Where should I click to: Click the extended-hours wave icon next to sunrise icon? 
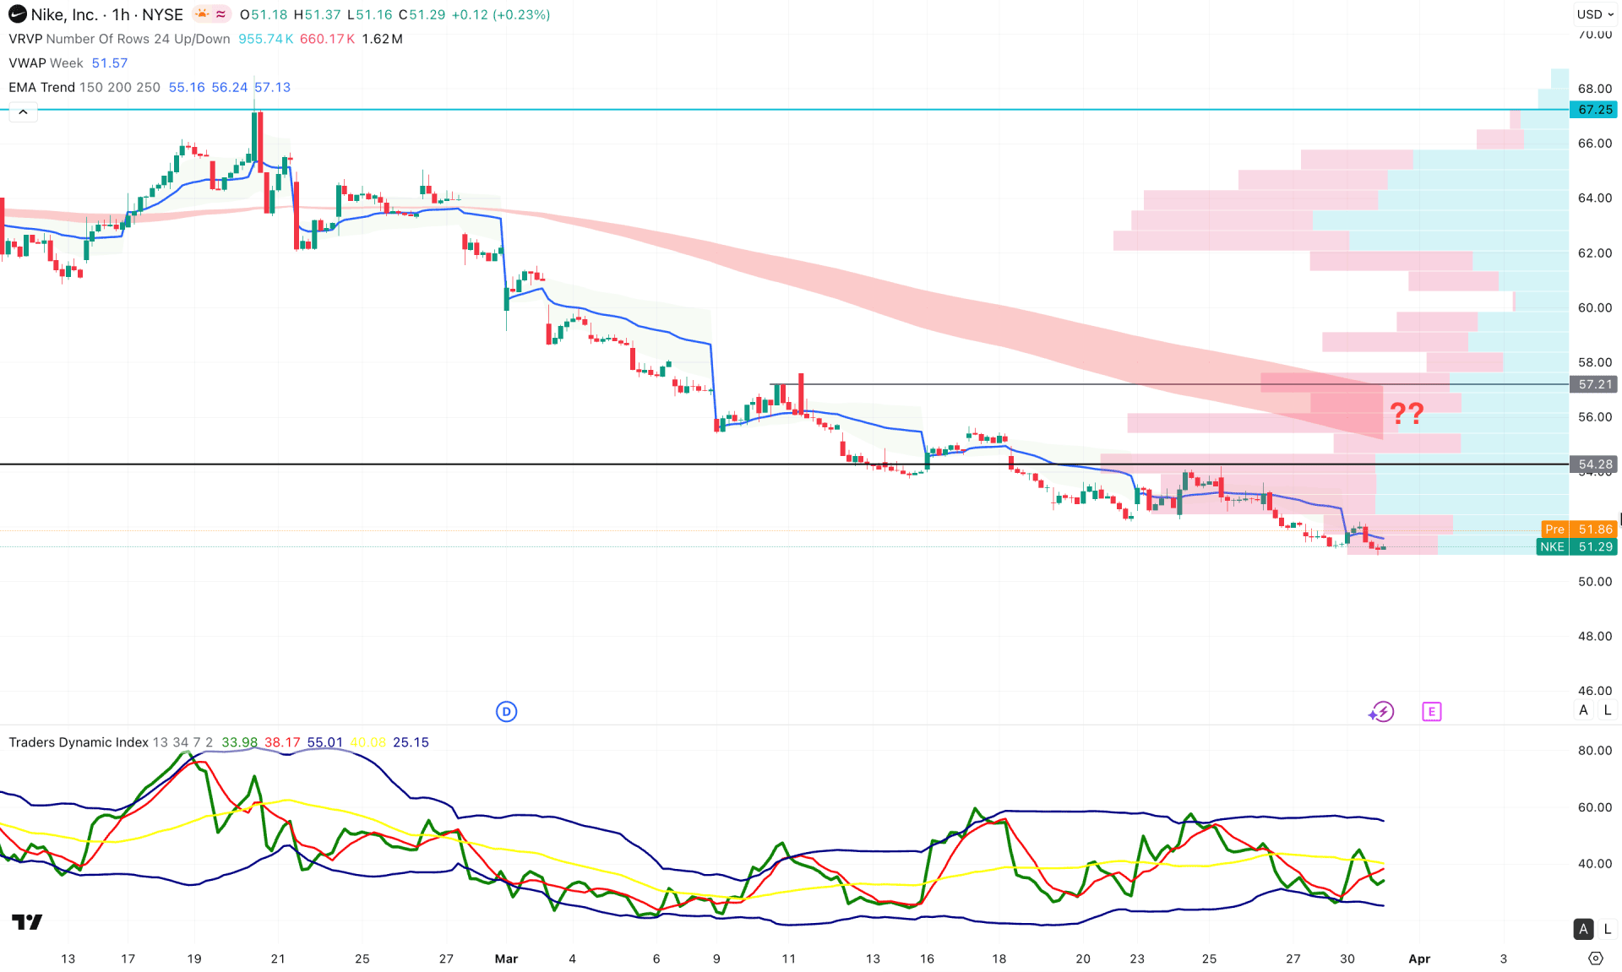pos(219,14)
